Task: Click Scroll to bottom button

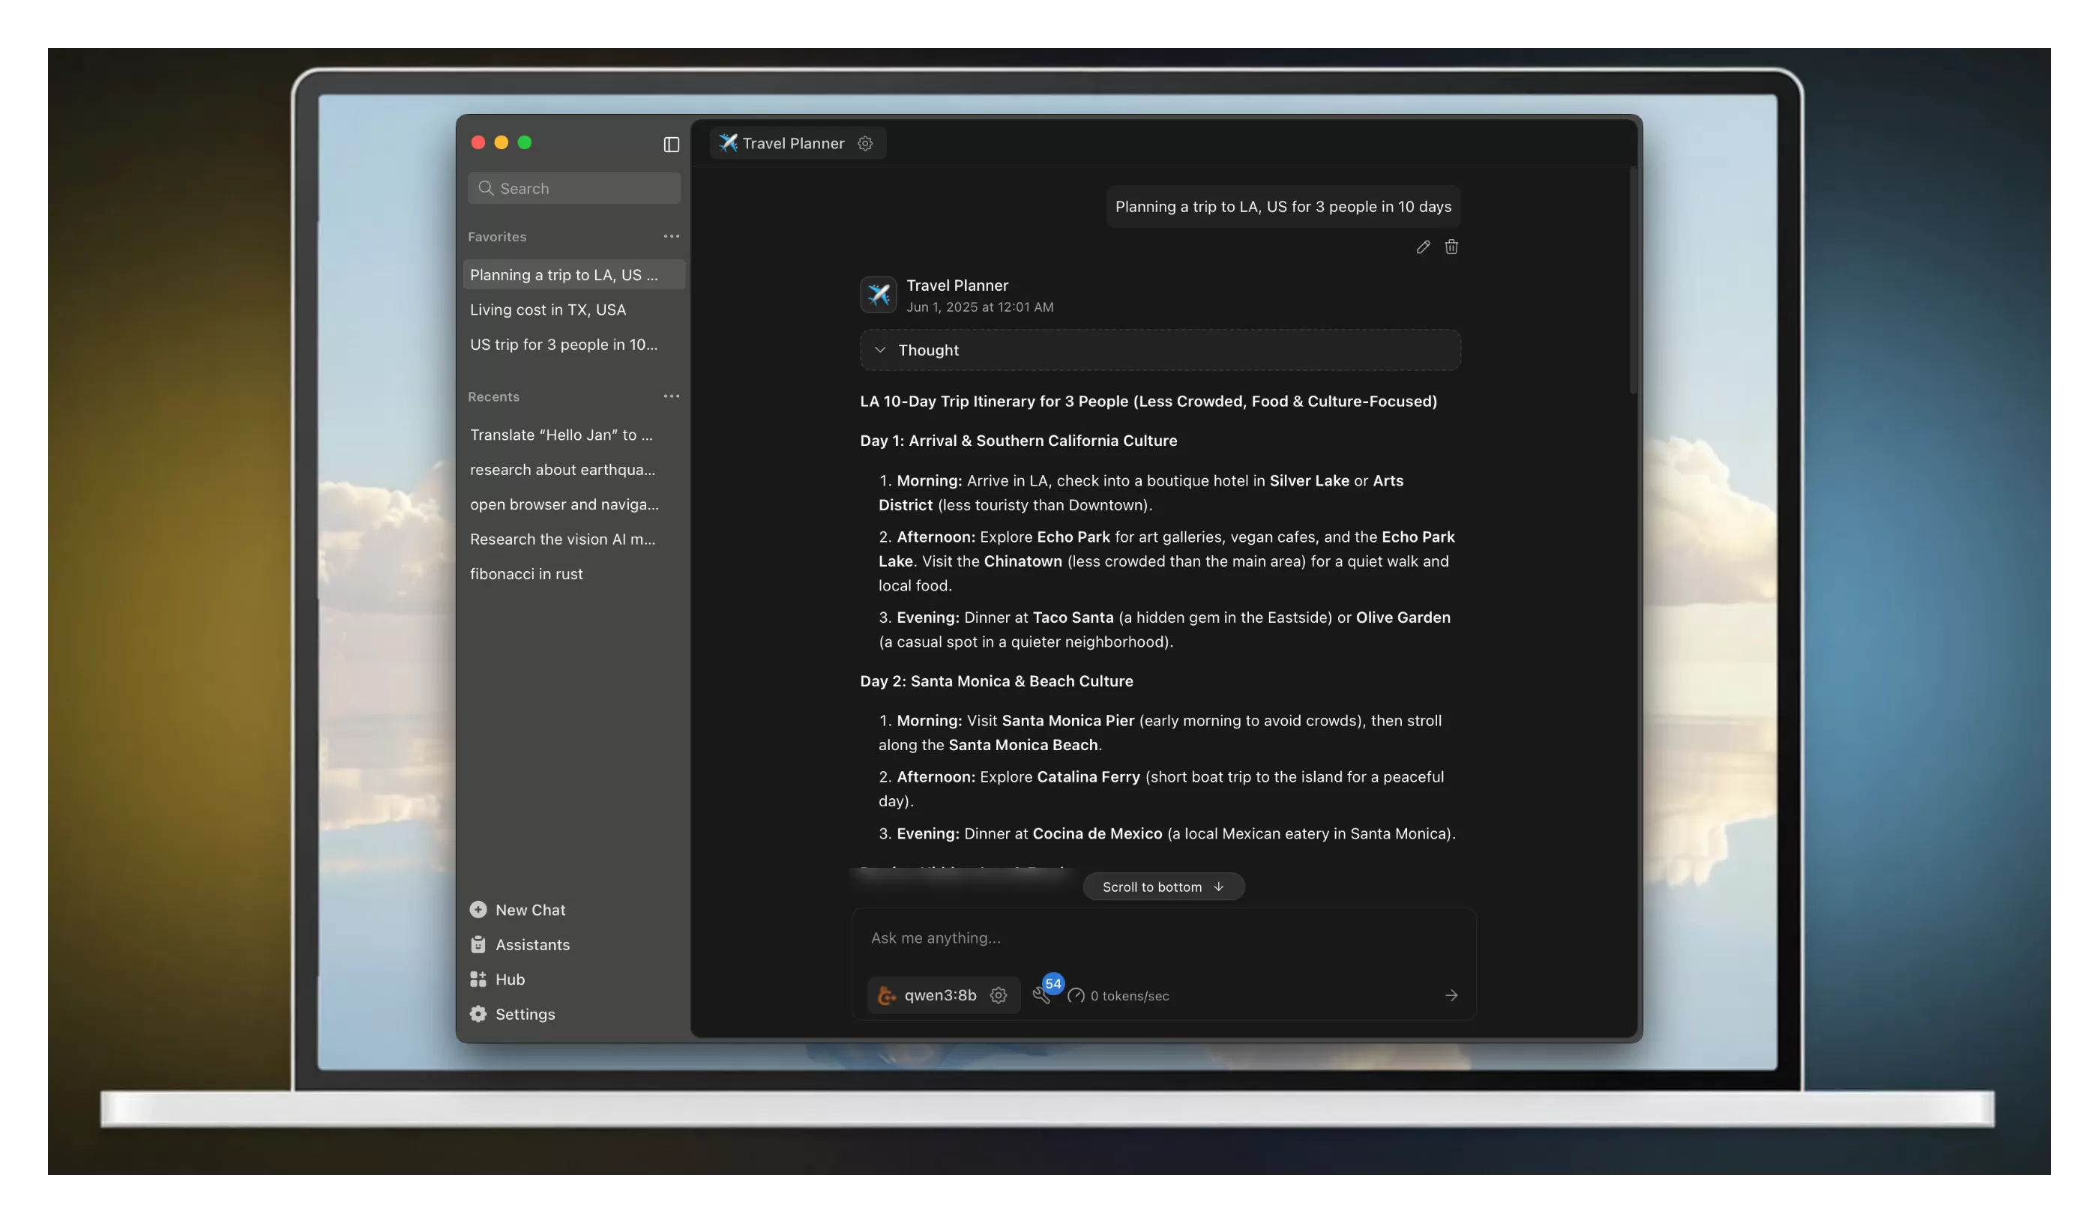Action: click(1163, 887)
